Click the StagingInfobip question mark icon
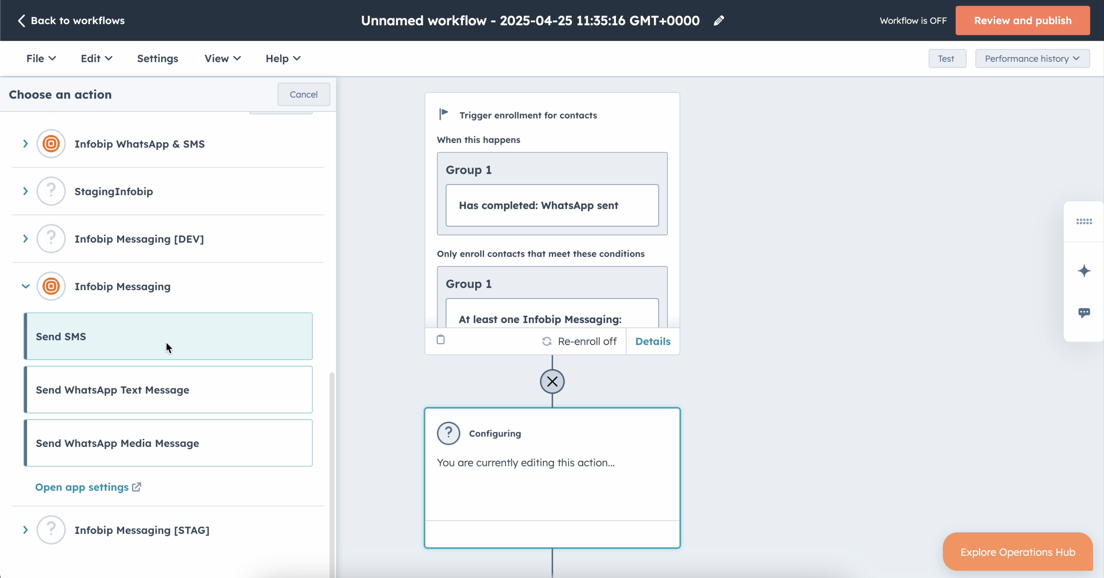1104x578 pixels. [x=51, y=191]
